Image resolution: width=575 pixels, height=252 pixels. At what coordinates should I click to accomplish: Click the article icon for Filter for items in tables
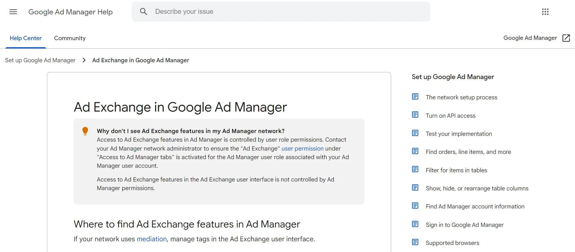(415, 169)
